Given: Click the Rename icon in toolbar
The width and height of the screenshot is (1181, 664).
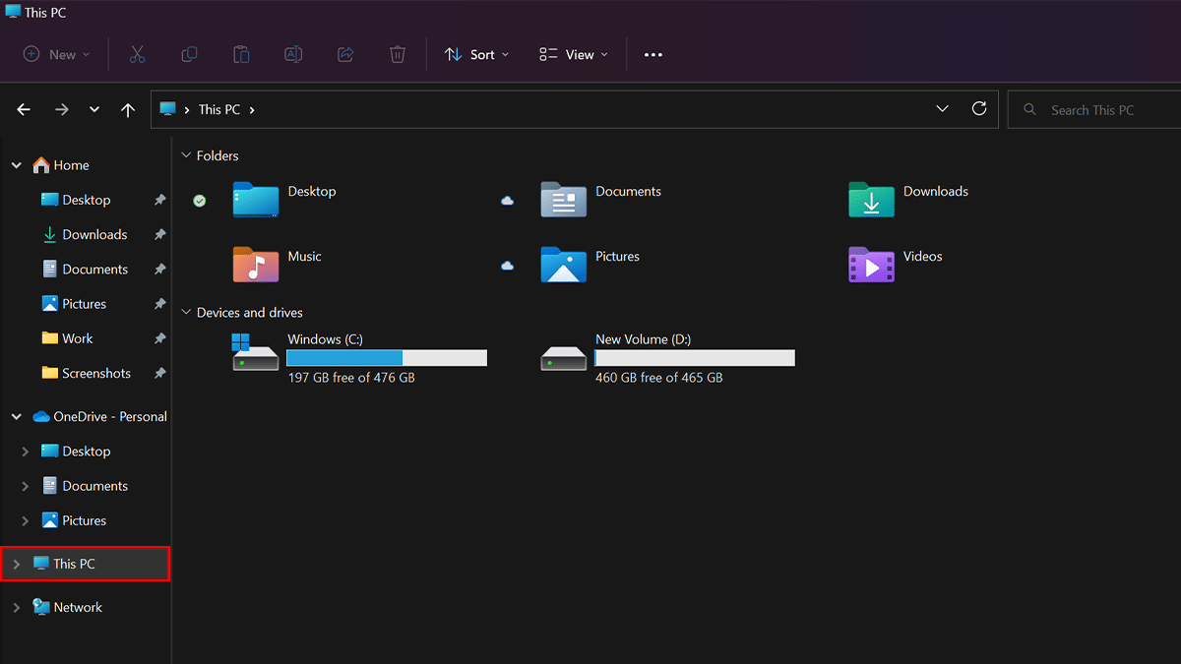Looking at the screenshot, I should click(293, 55).
